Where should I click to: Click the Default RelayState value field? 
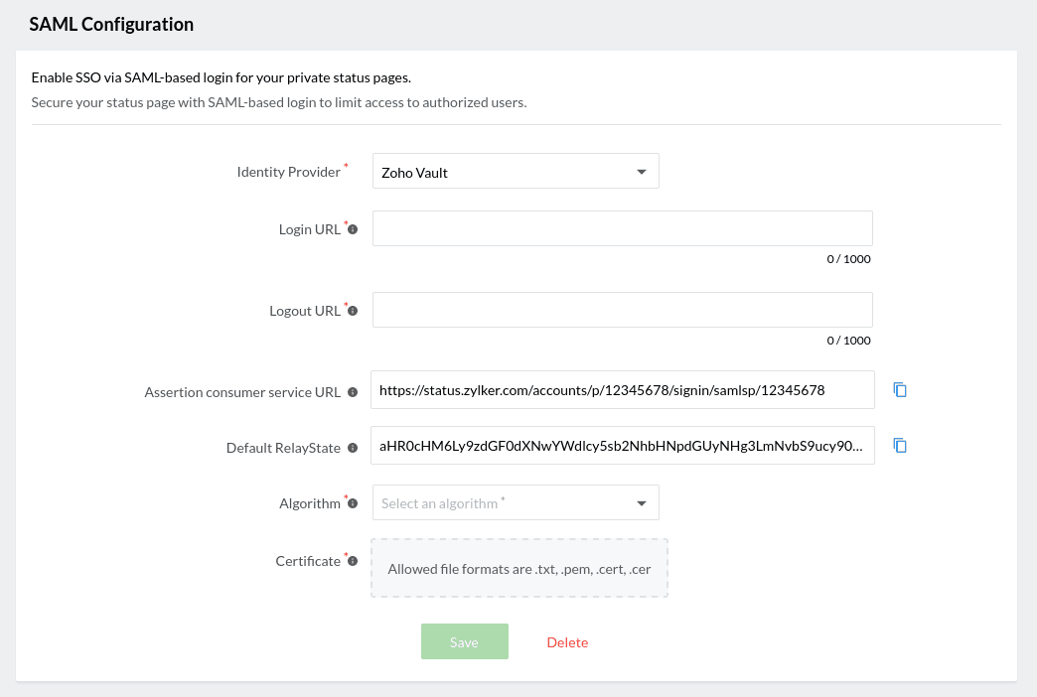click(x=622, y=446)
